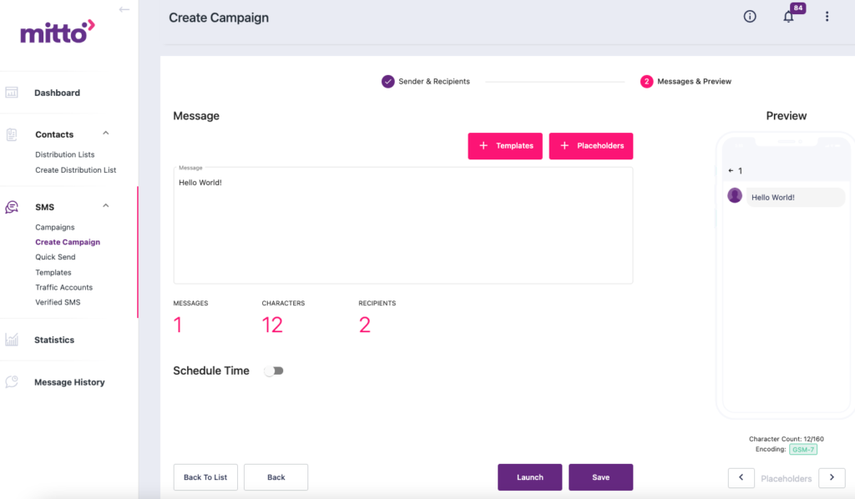
Task: Click the Contacts sidebar icon
Action: [12, 134]
